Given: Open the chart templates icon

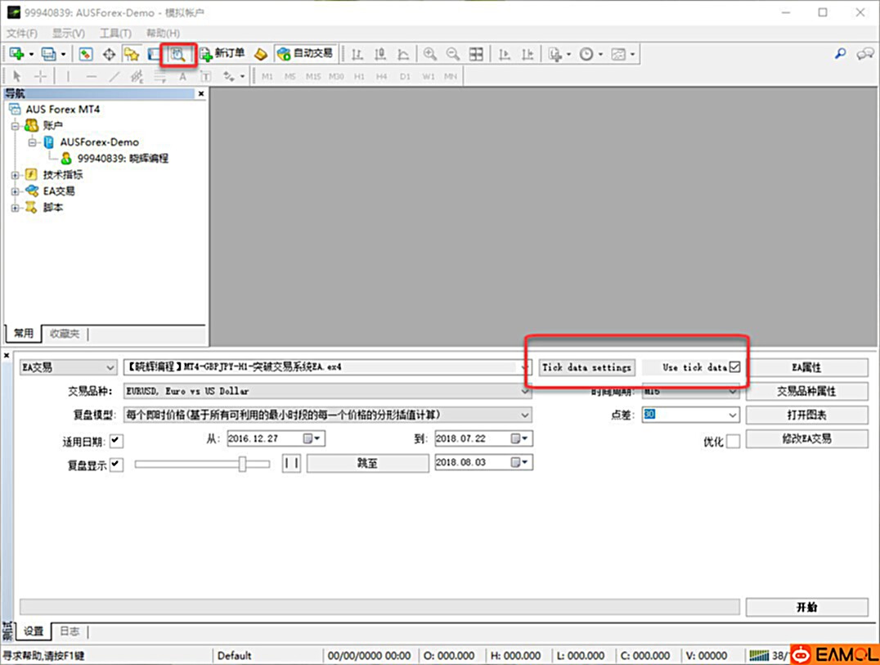Looking at the screenshot, I should coord(618,54).
